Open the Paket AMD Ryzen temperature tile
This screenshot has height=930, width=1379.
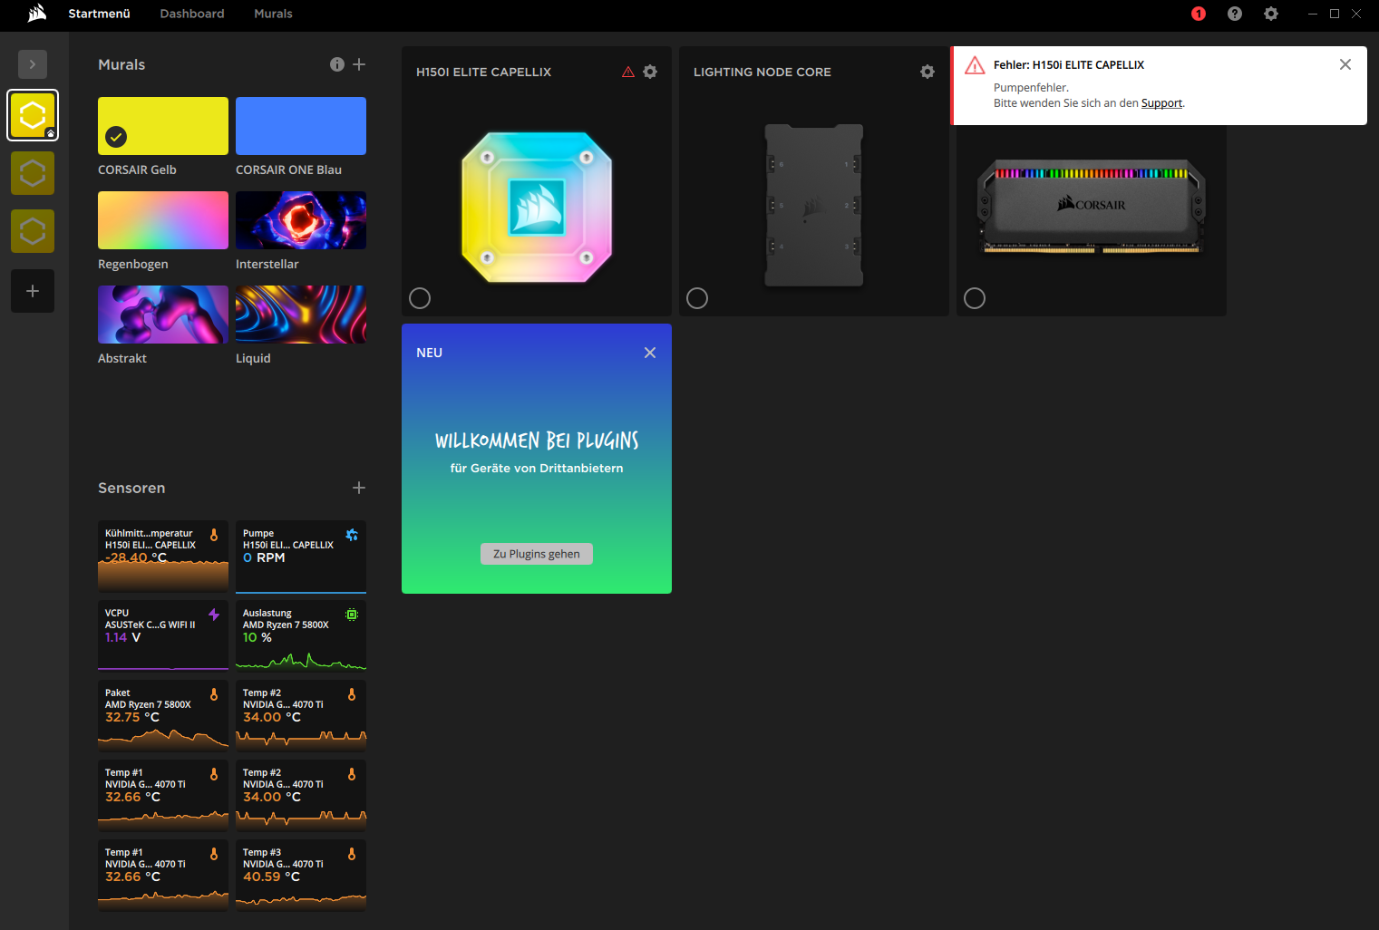pyautogui.click(x=163, y=716)
